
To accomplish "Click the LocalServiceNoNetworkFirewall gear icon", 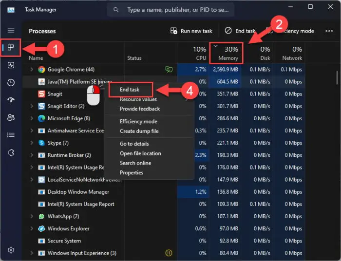I will pos(41,180).
